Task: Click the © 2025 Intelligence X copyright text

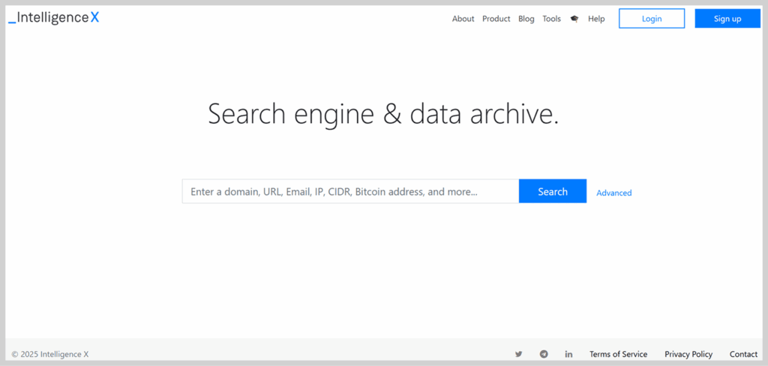Action: coord(49,354)
